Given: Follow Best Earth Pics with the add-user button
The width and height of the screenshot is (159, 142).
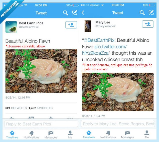Looking at the screenshot, I should click(x=71, y=25).
